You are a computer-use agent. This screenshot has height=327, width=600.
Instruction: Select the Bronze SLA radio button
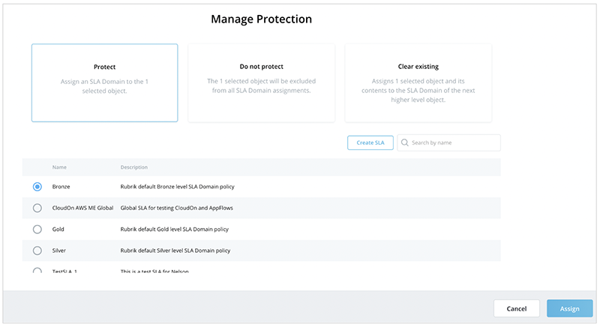point(37,187)
